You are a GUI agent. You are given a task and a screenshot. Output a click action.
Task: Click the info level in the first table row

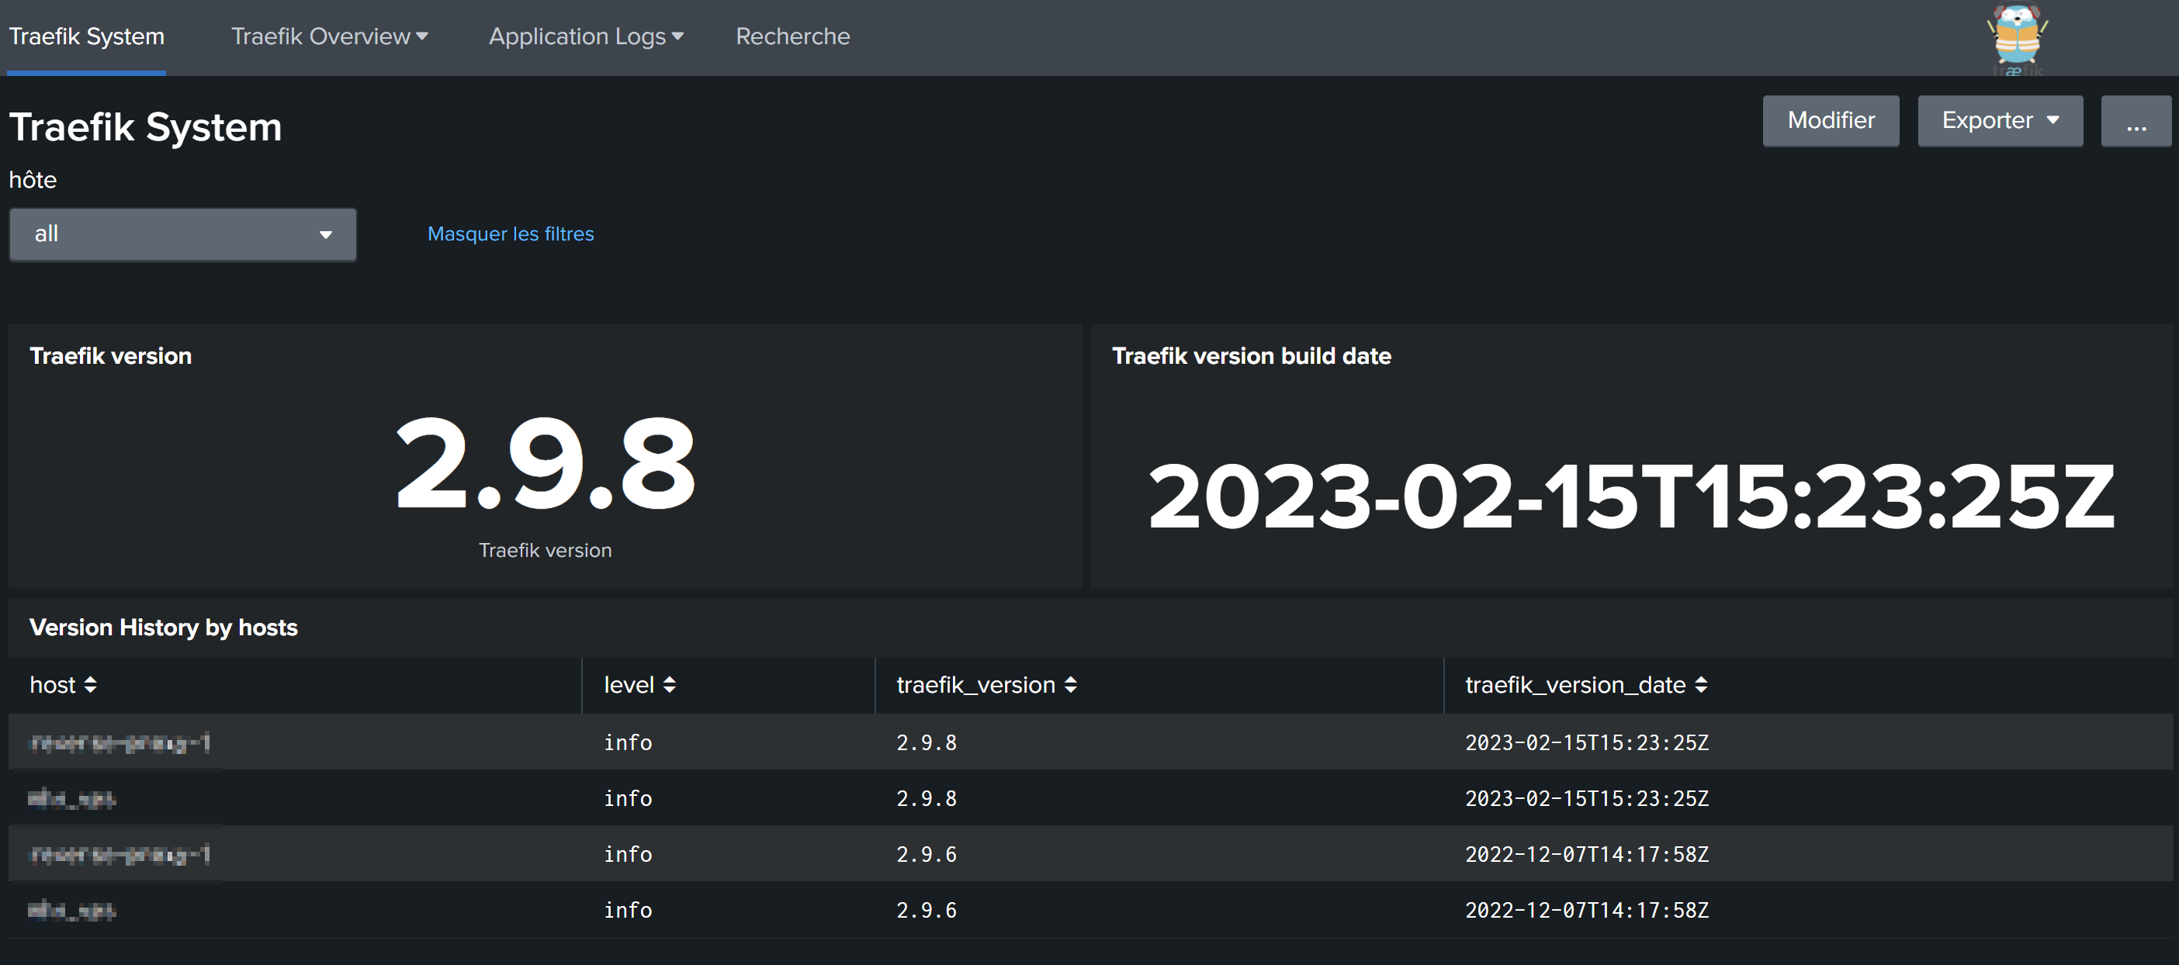point(628,742)
